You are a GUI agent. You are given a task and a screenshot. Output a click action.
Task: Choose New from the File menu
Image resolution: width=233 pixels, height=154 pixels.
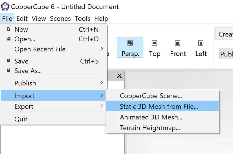(54, 29)
